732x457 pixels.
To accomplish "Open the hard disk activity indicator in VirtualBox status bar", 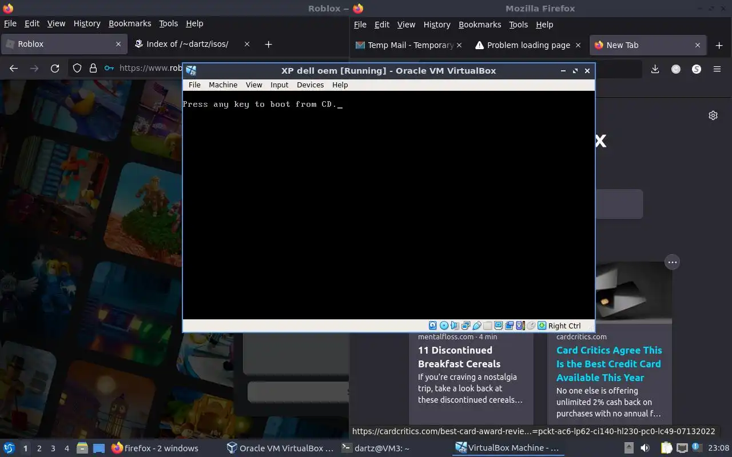I will pyautogui.click(x=433, y=326).
